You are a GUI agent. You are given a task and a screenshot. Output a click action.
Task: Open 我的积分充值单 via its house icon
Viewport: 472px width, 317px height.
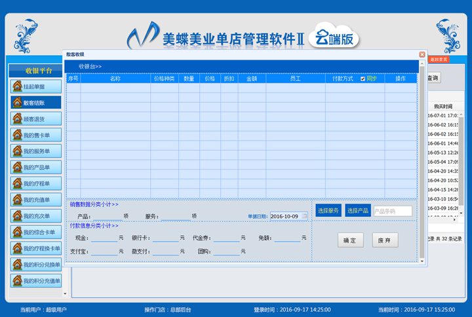coord(17,280)
